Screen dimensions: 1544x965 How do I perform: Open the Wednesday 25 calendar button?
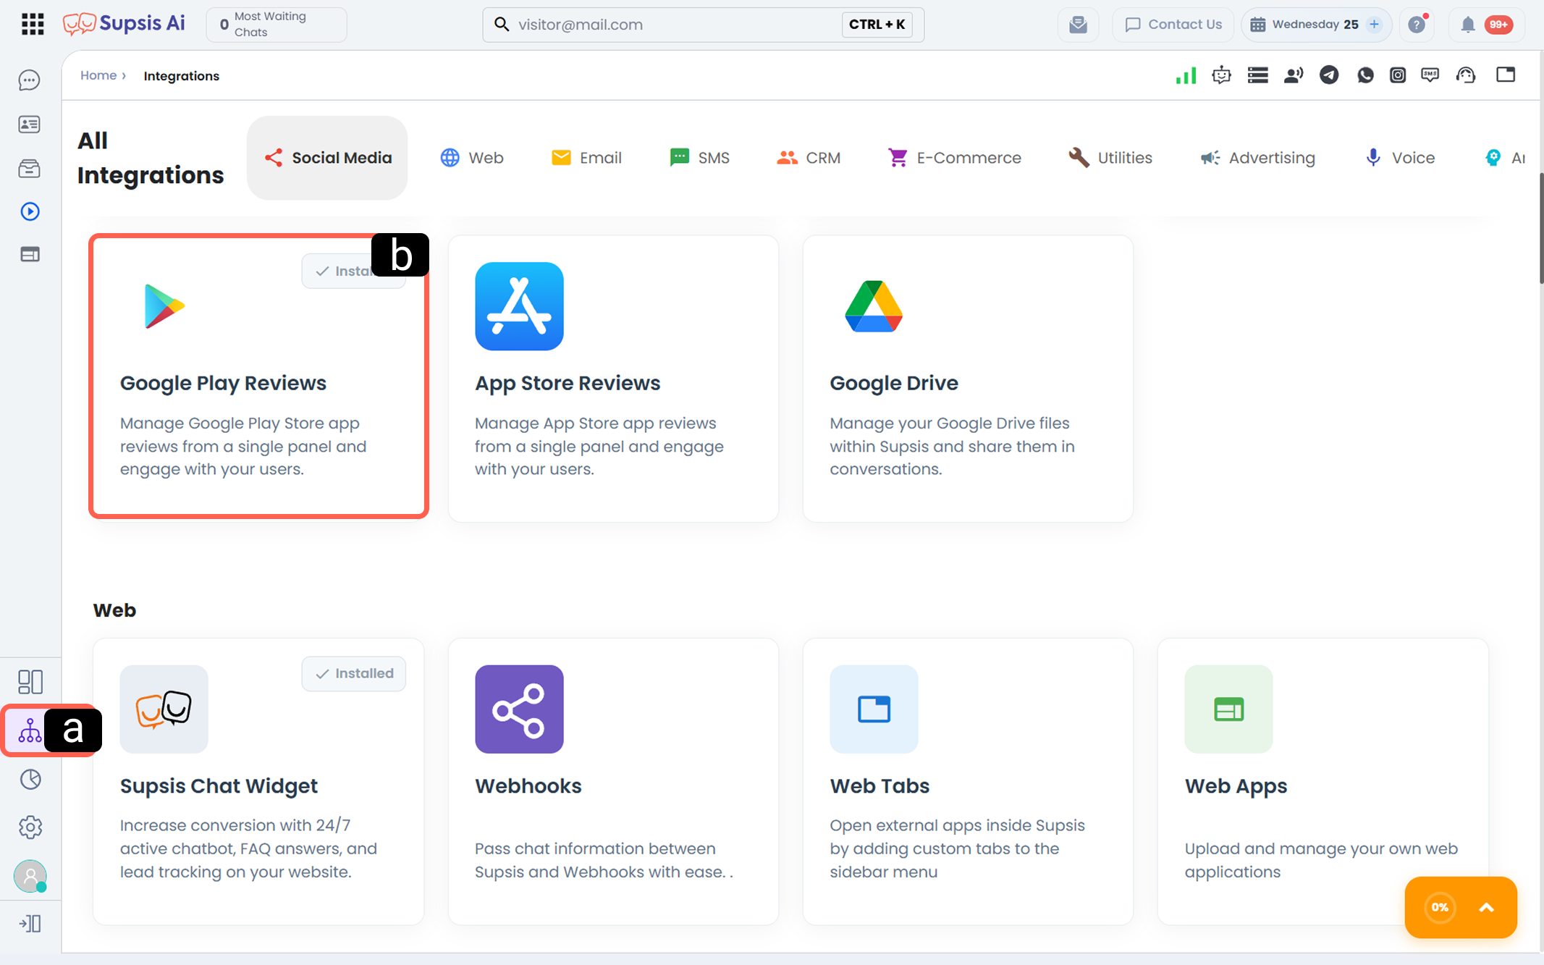point(1316,25)
